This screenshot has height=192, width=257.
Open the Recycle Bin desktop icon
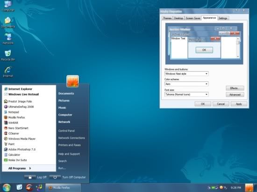[8, 55]
